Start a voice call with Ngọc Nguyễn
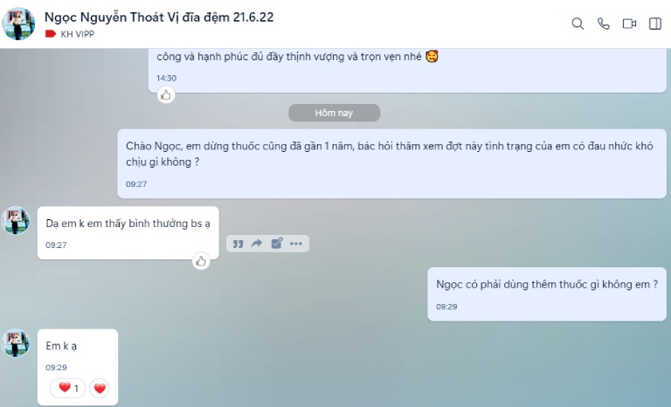The image size is (671, 407). 604,24
